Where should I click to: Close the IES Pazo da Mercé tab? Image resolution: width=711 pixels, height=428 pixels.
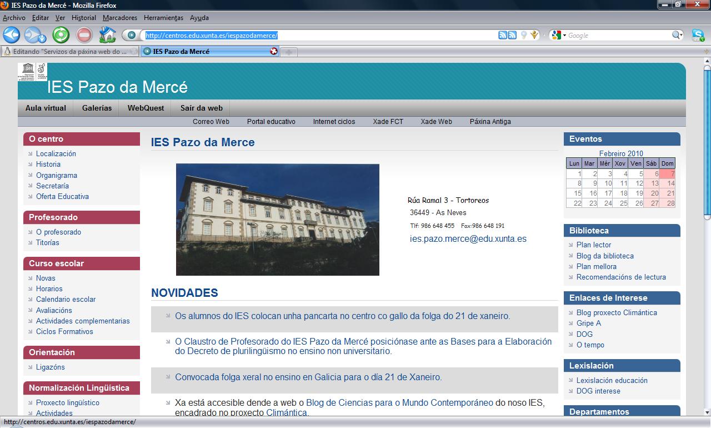click(x=273, y=52)
